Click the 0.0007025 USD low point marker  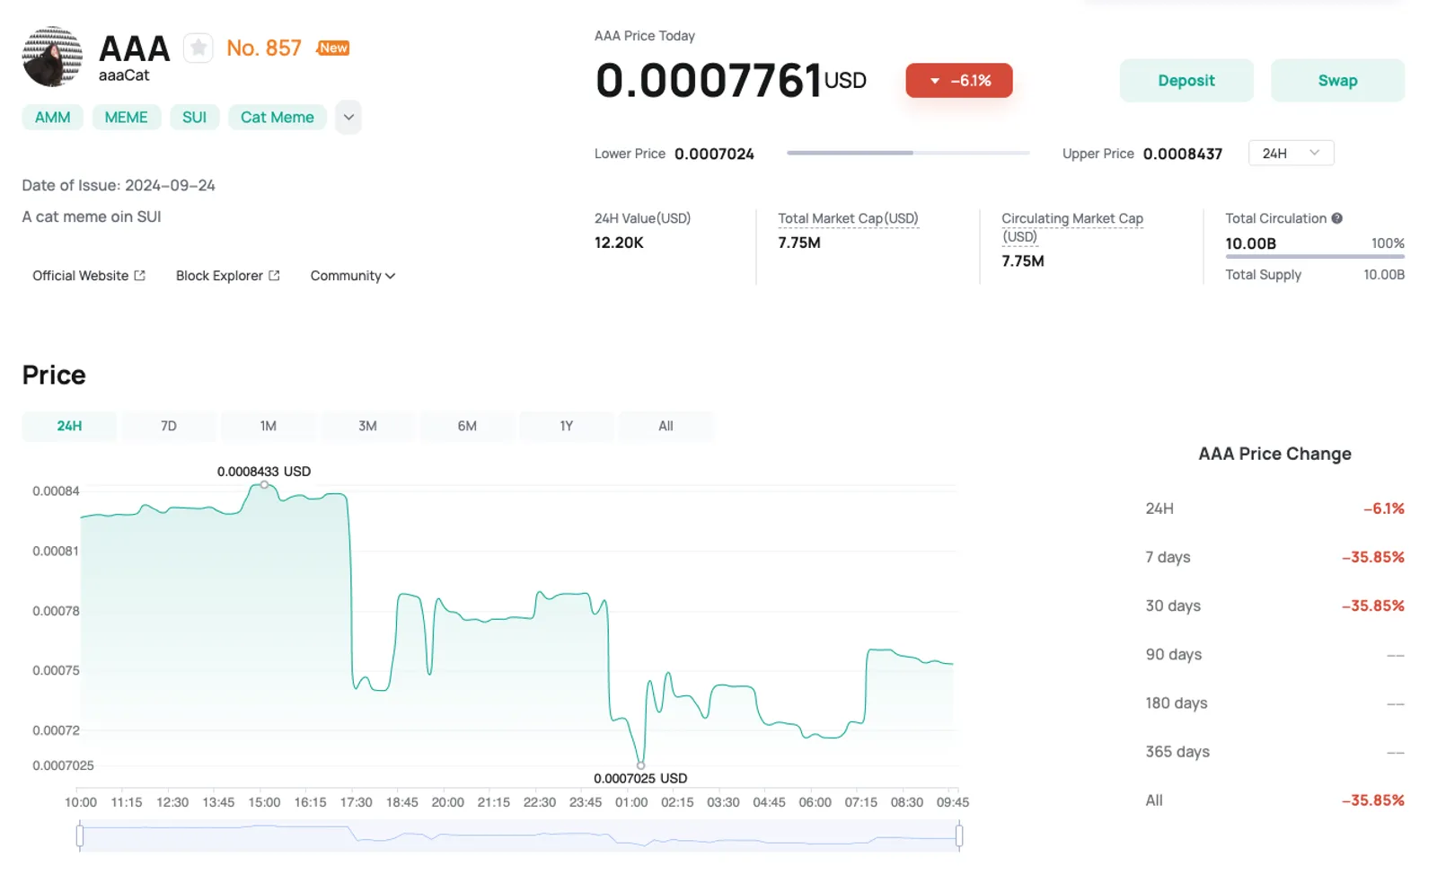[640, 765]
